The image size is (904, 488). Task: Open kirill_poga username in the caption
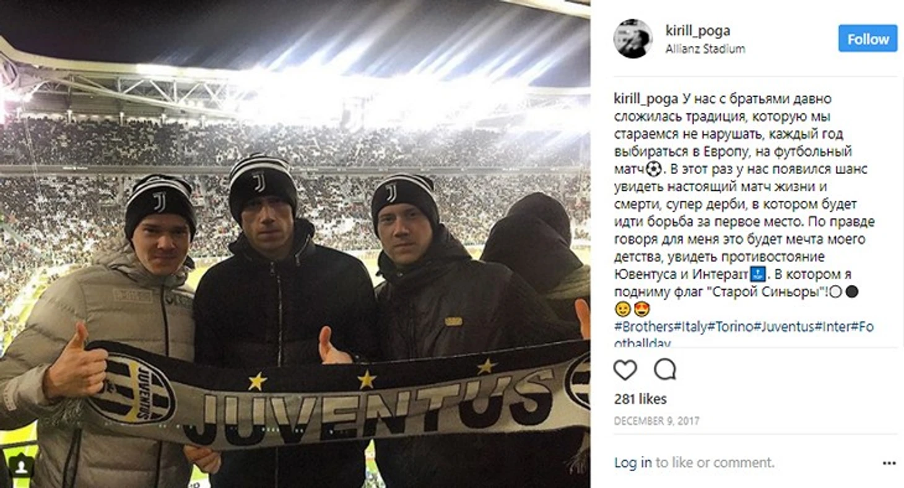646,99
